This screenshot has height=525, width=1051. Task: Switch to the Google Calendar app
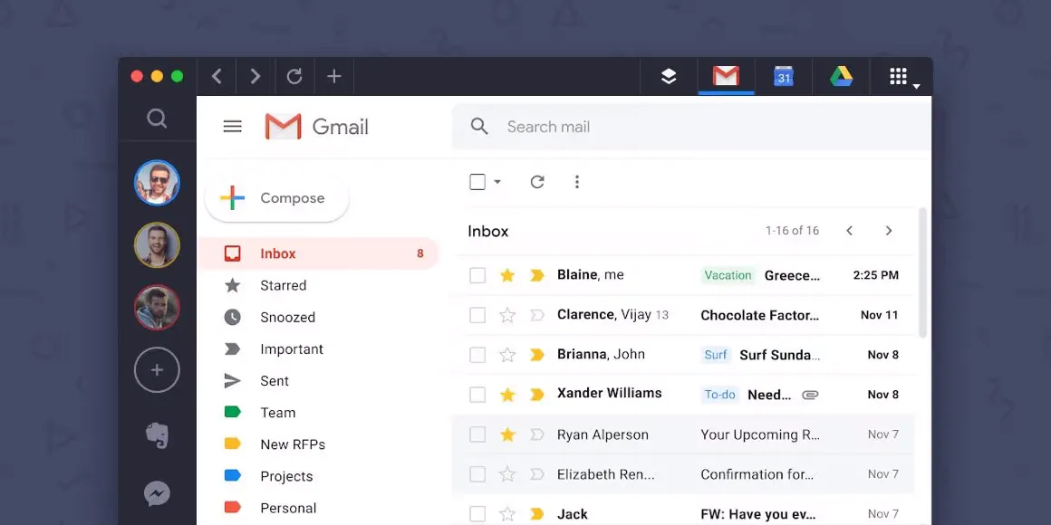[x=784, y=77]
